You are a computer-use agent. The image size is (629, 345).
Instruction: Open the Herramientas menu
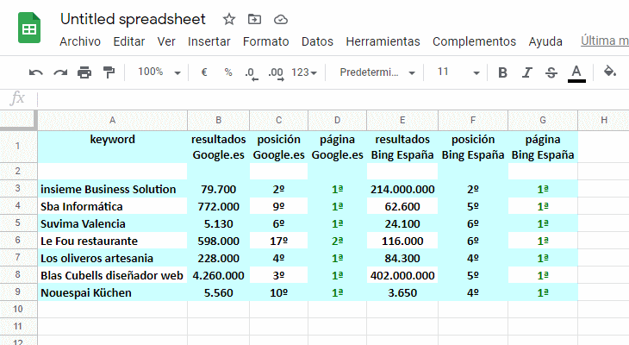pos(383,41)
